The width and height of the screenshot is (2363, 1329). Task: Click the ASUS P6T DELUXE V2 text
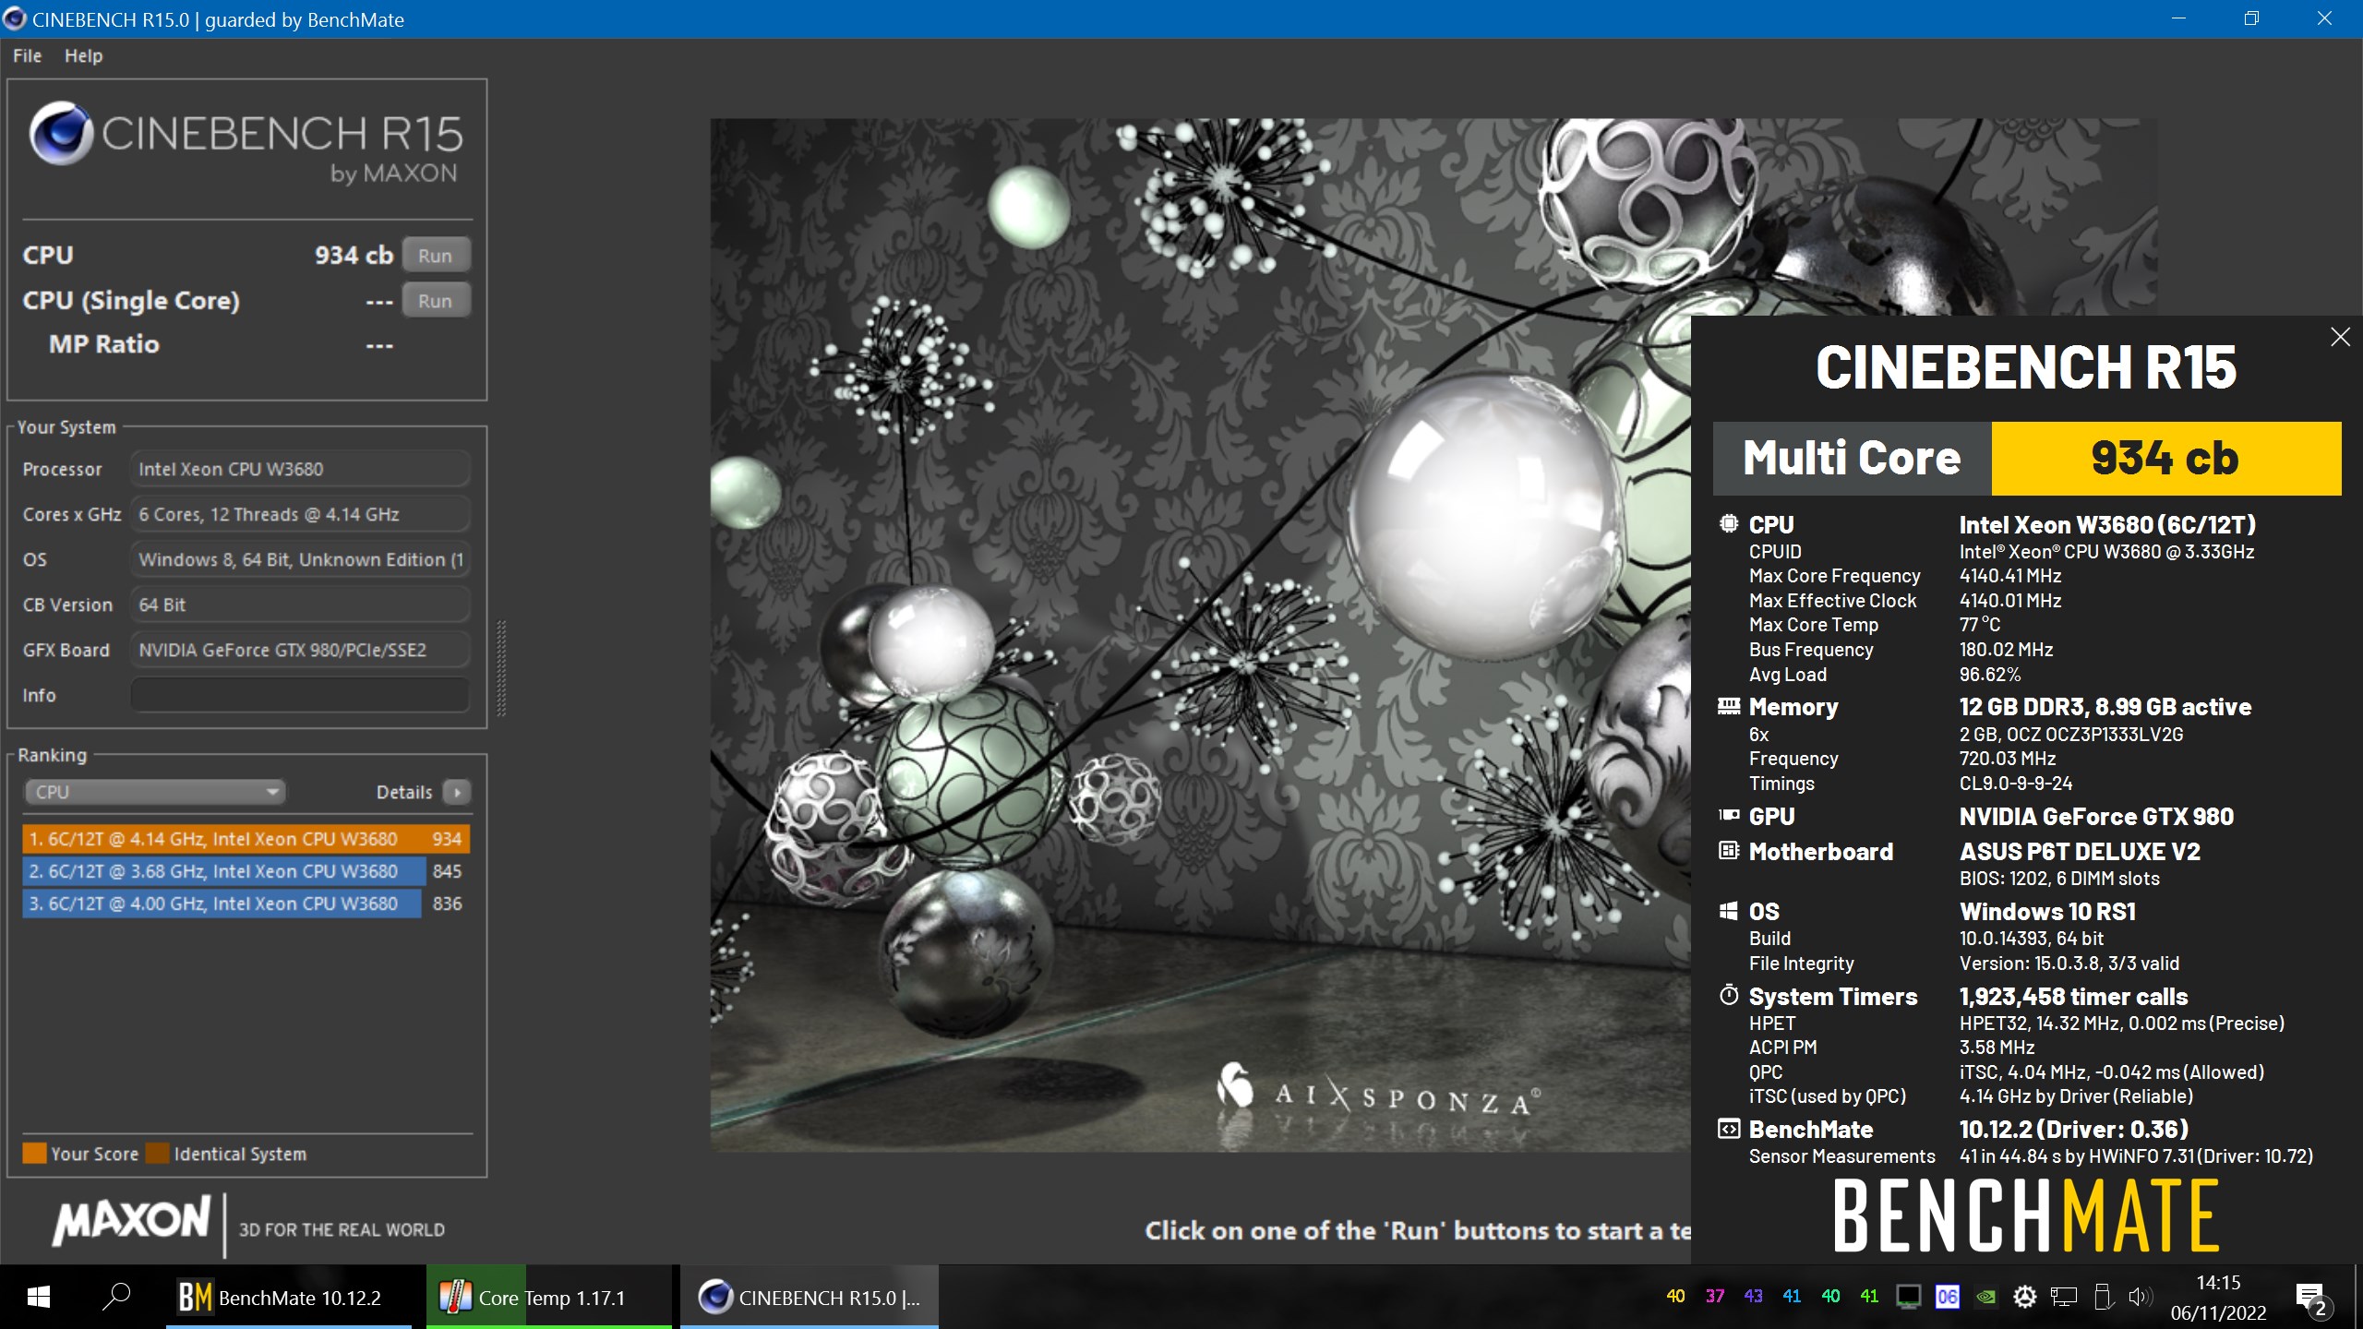(x=2080, y=852)
